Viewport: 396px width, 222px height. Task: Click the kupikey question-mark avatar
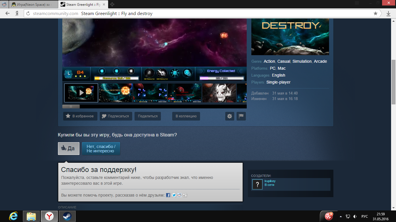[x=257, y=184]
